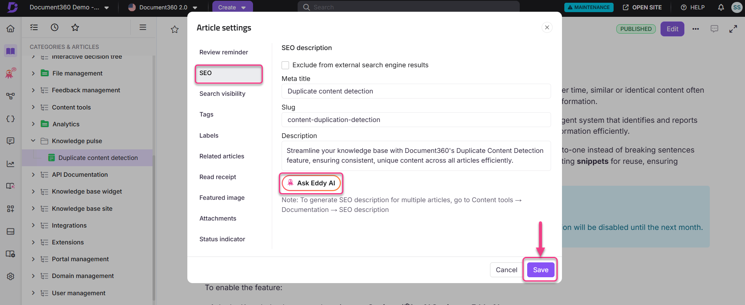The width and height of the screenshot is (745, 305).
Task: Open the Search visibility settings tab
Action: click(x=223, y=94)
